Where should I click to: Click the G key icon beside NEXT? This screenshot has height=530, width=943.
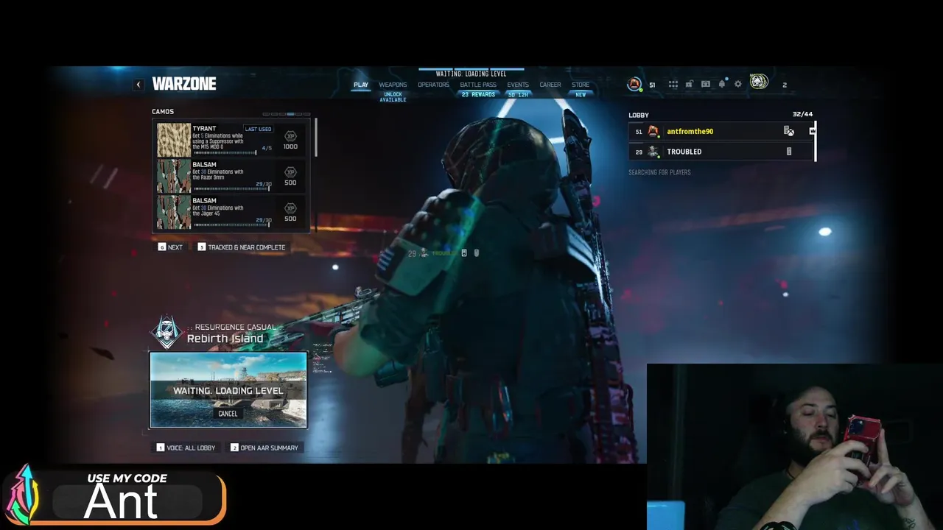click(162, 247)
